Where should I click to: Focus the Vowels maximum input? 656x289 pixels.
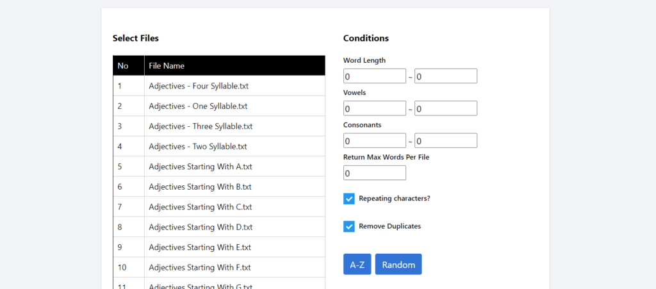click(445, 108)
